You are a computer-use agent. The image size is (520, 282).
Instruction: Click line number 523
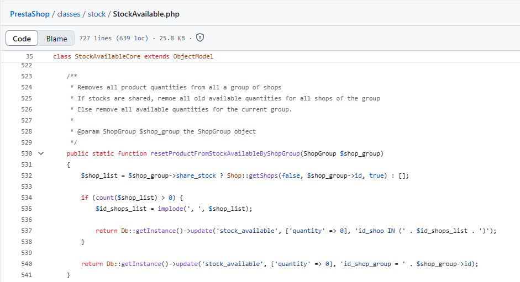tap(26, 76)
